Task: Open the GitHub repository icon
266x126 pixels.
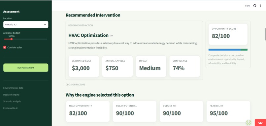Action: [x=255, y=6]
